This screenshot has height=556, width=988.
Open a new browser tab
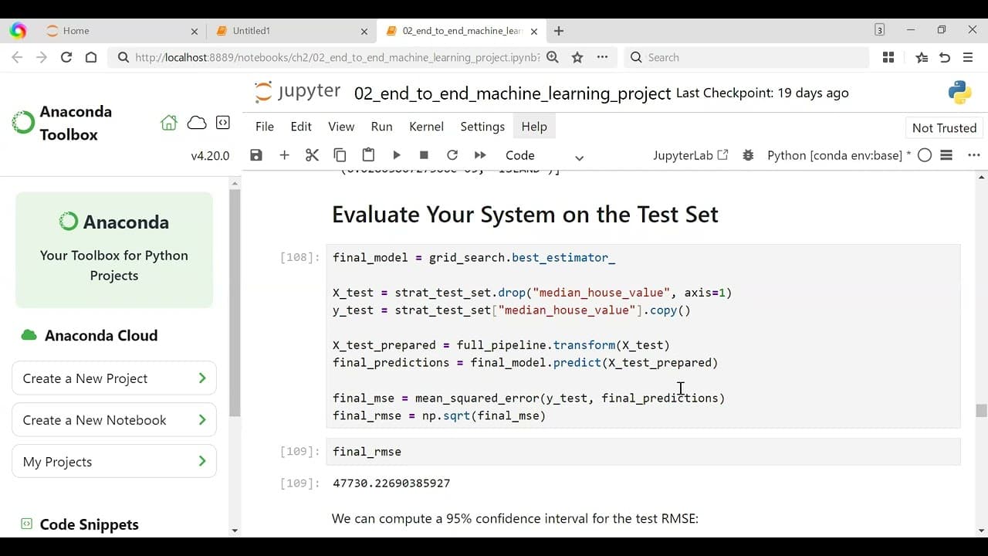(559, 31)
